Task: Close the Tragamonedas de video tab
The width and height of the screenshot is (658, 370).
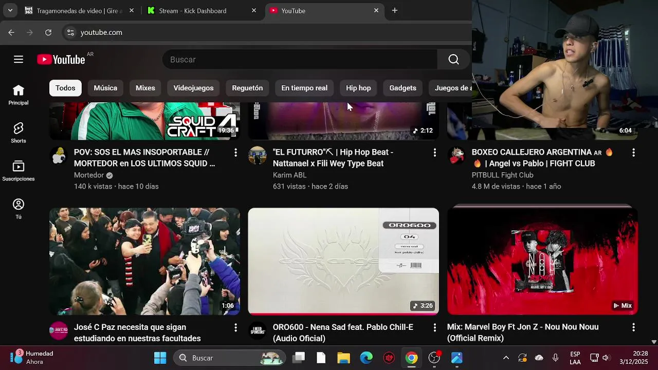Action: [x=132, y=10]
